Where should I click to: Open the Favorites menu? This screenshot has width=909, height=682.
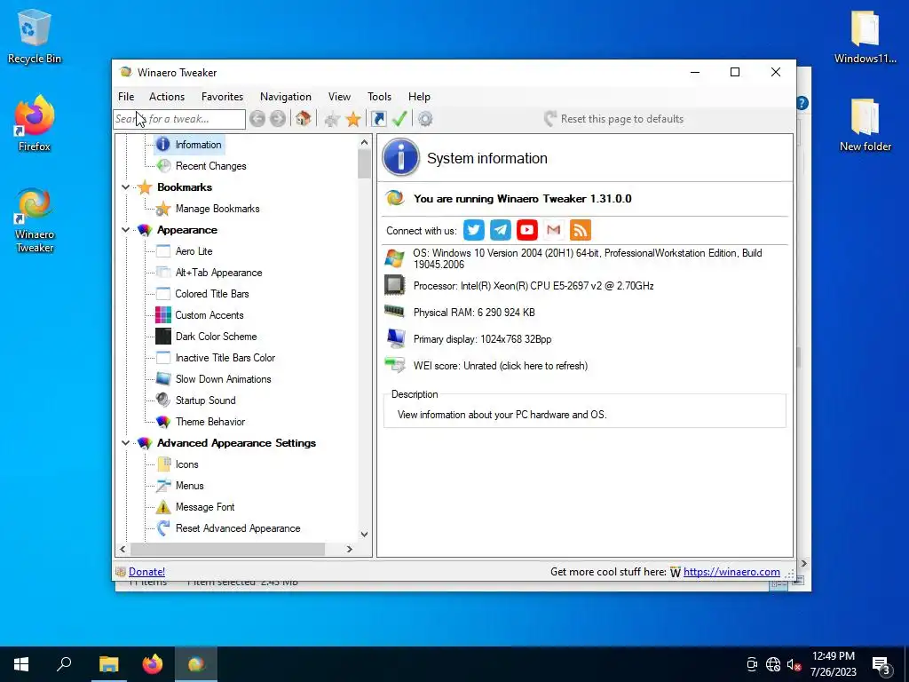pos(222,97)
